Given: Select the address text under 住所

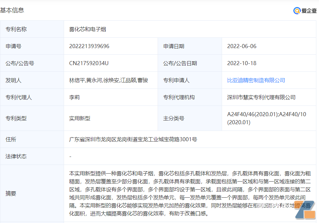Looking at the screenshot, I should click(x=133, y=139).
